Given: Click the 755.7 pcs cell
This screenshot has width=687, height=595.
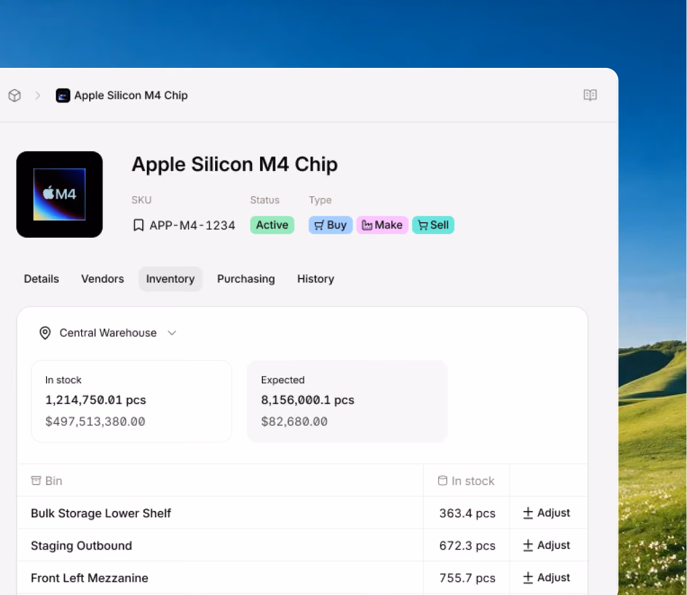Looking at the screenshot, I should [x=467, y=578].
